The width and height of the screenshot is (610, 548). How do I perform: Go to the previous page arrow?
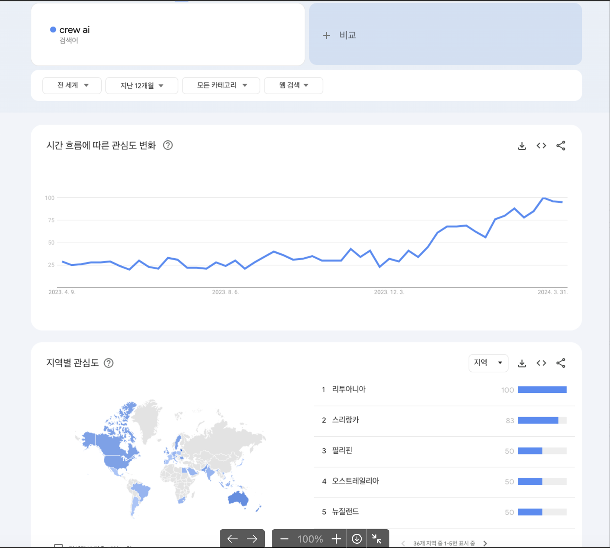pos(232,539)
